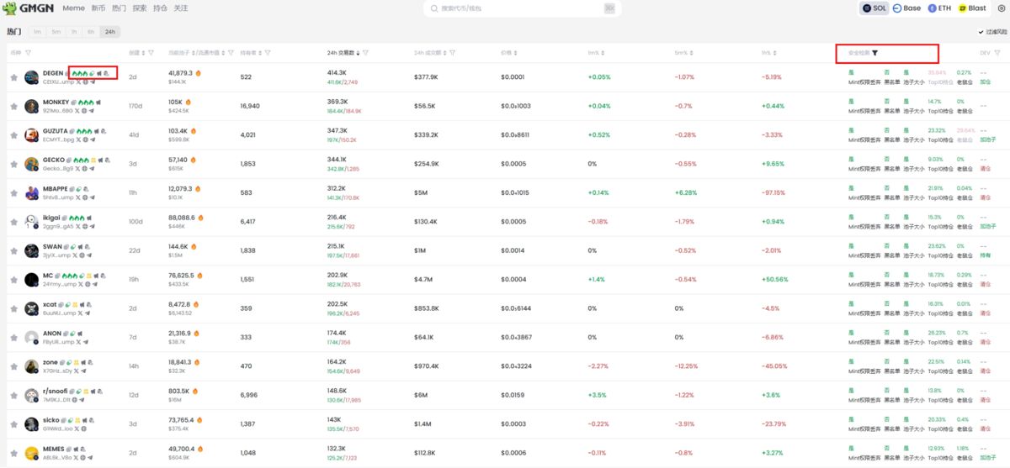Open the security check filter funnel icon
Image resolution: width=1010 pixels, height=468 pixels.
pyautogui.click(x=874, y=53)
